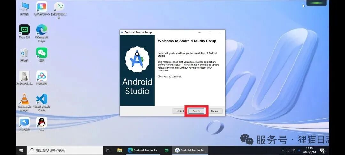This screenshot has height=155, width=345.
Task: Open the notification center icon
Action: click(x=322, y=151)
